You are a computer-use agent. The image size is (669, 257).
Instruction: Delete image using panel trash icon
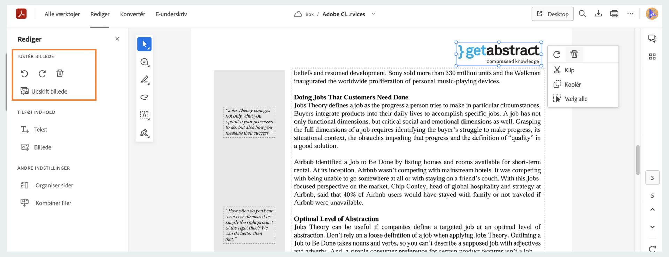click(60, 73)
